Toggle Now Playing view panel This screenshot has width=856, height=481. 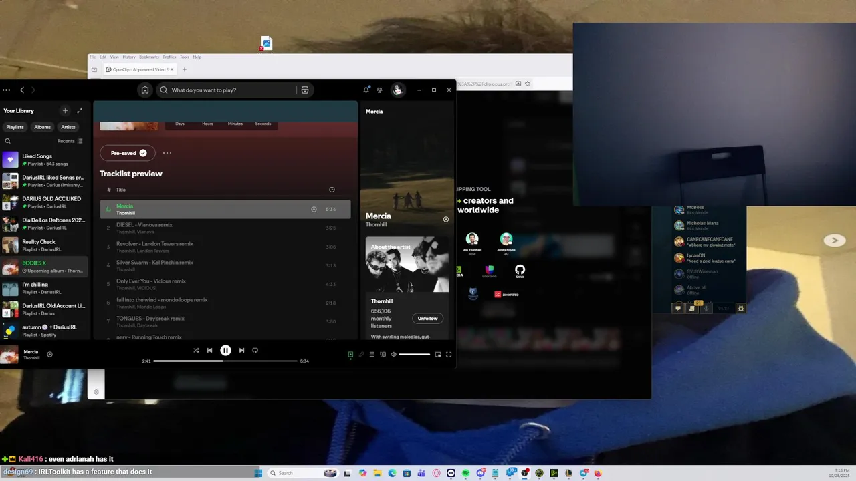[x=350, y=355]
